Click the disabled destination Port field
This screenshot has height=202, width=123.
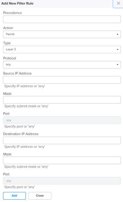tap(62, 180)
